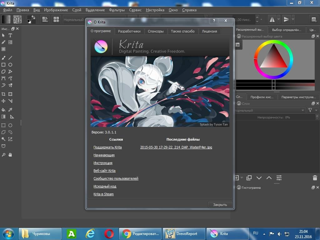Switch to the Лицензия tab
320x240 pixels.
point(209,31)
